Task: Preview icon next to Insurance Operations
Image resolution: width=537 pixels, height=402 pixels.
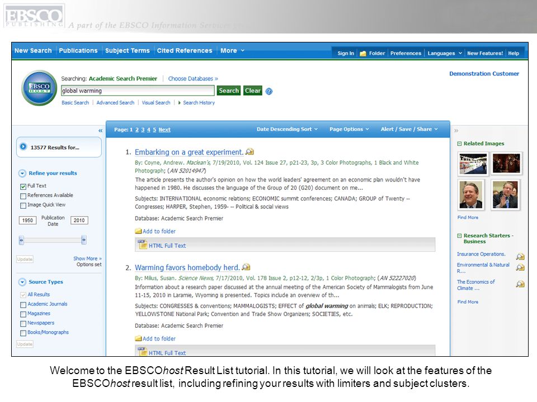Action: pos(520,256)
